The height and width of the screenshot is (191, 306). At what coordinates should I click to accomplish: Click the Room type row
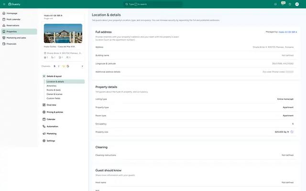tap(196, 116)
